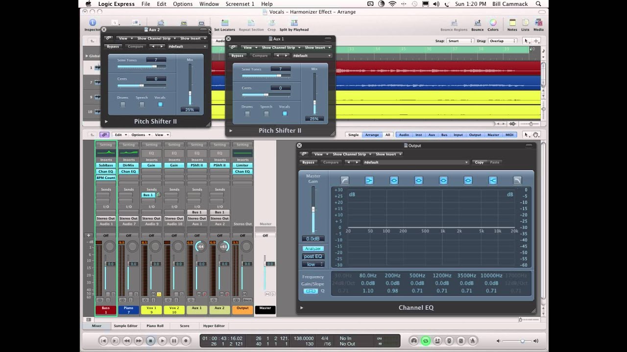Expand Channel EQ extended parameters triangle

tap(301, 308)
